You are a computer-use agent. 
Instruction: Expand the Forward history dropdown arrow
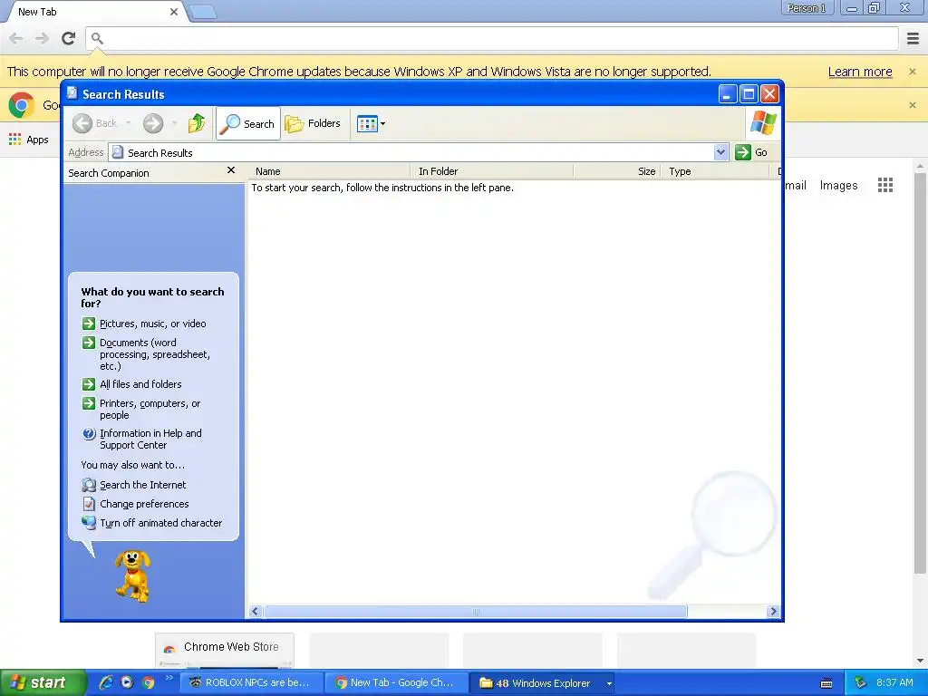pyautogui.click(x=174, y=123)
